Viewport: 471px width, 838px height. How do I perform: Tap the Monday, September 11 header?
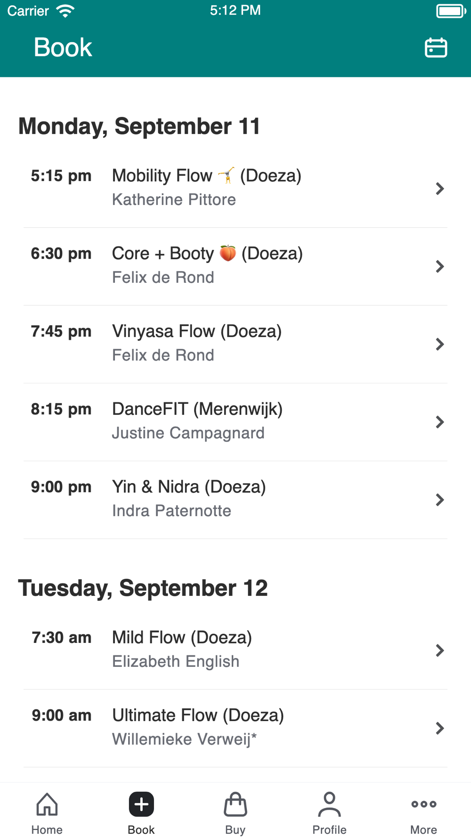point(139,126)
